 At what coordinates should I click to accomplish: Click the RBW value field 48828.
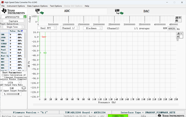click(172, 29)
